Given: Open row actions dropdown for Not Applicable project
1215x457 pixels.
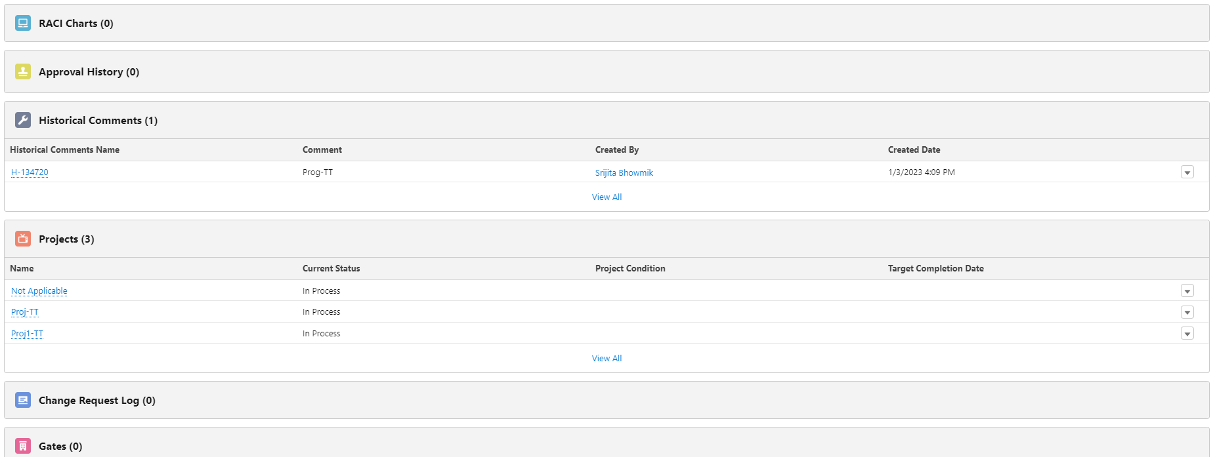Looking at the screenshot, I should tap(1187, 291).
